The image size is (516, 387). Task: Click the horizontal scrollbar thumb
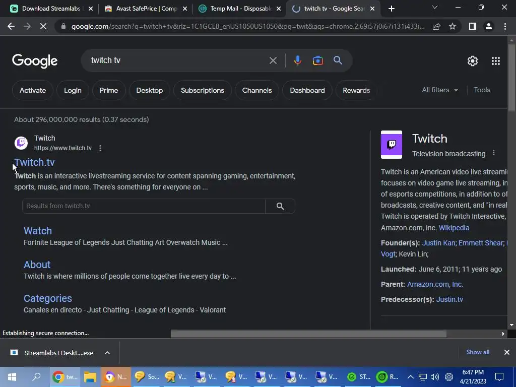coord(308,334)
